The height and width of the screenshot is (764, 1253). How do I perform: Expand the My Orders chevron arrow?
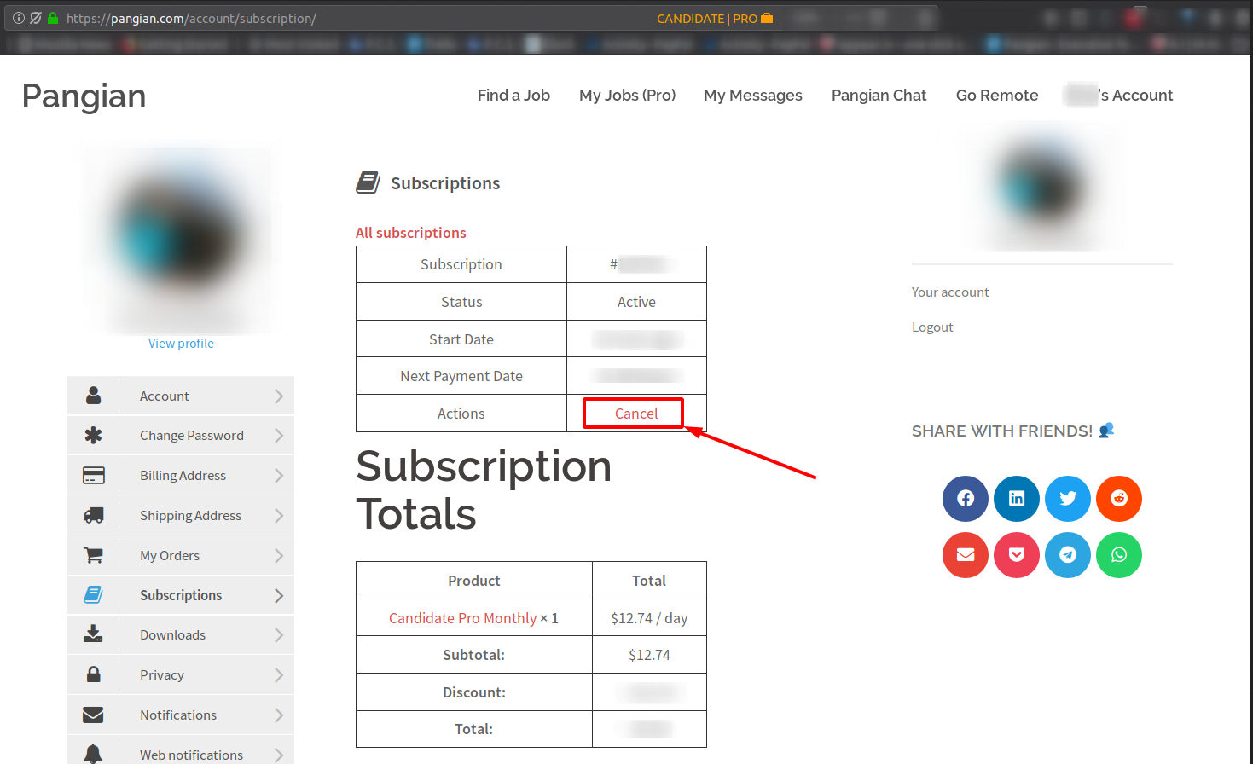[x=279, y=556]
